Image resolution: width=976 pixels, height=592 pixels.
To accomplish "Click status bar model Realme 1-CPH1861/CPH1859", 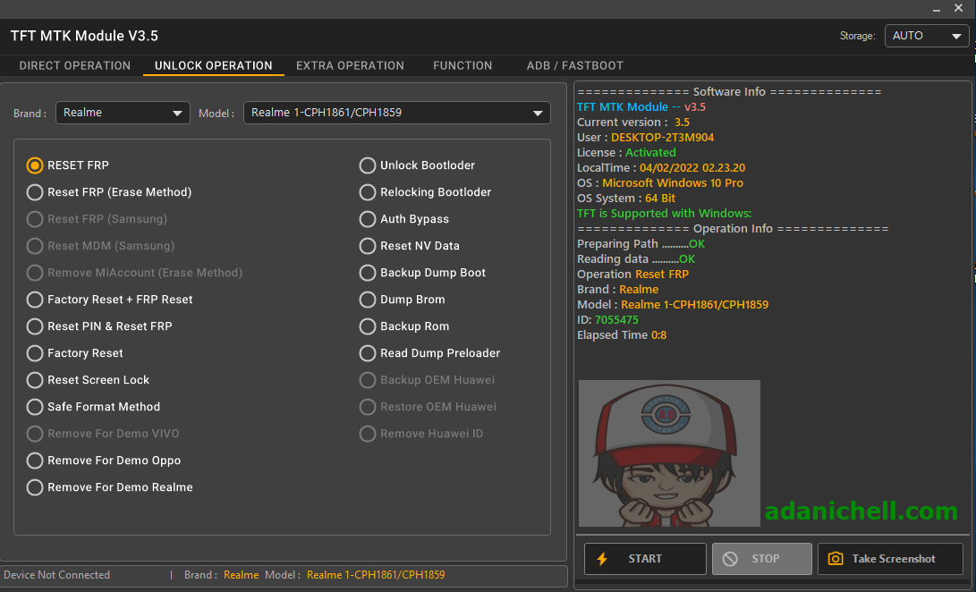I will coord(376,575).
